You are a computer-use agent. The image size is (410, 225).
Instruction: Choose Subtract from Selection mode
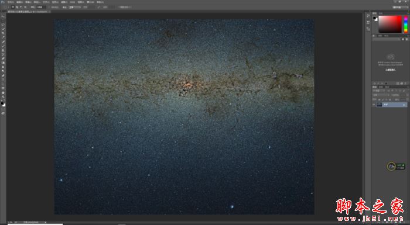21,7
